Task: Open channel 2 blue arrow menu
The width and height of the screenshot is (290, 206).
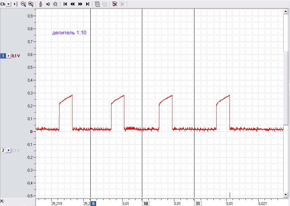Action: [9, 150]
